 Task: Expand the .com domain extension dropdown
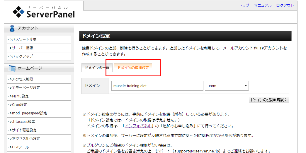point(227,86)
